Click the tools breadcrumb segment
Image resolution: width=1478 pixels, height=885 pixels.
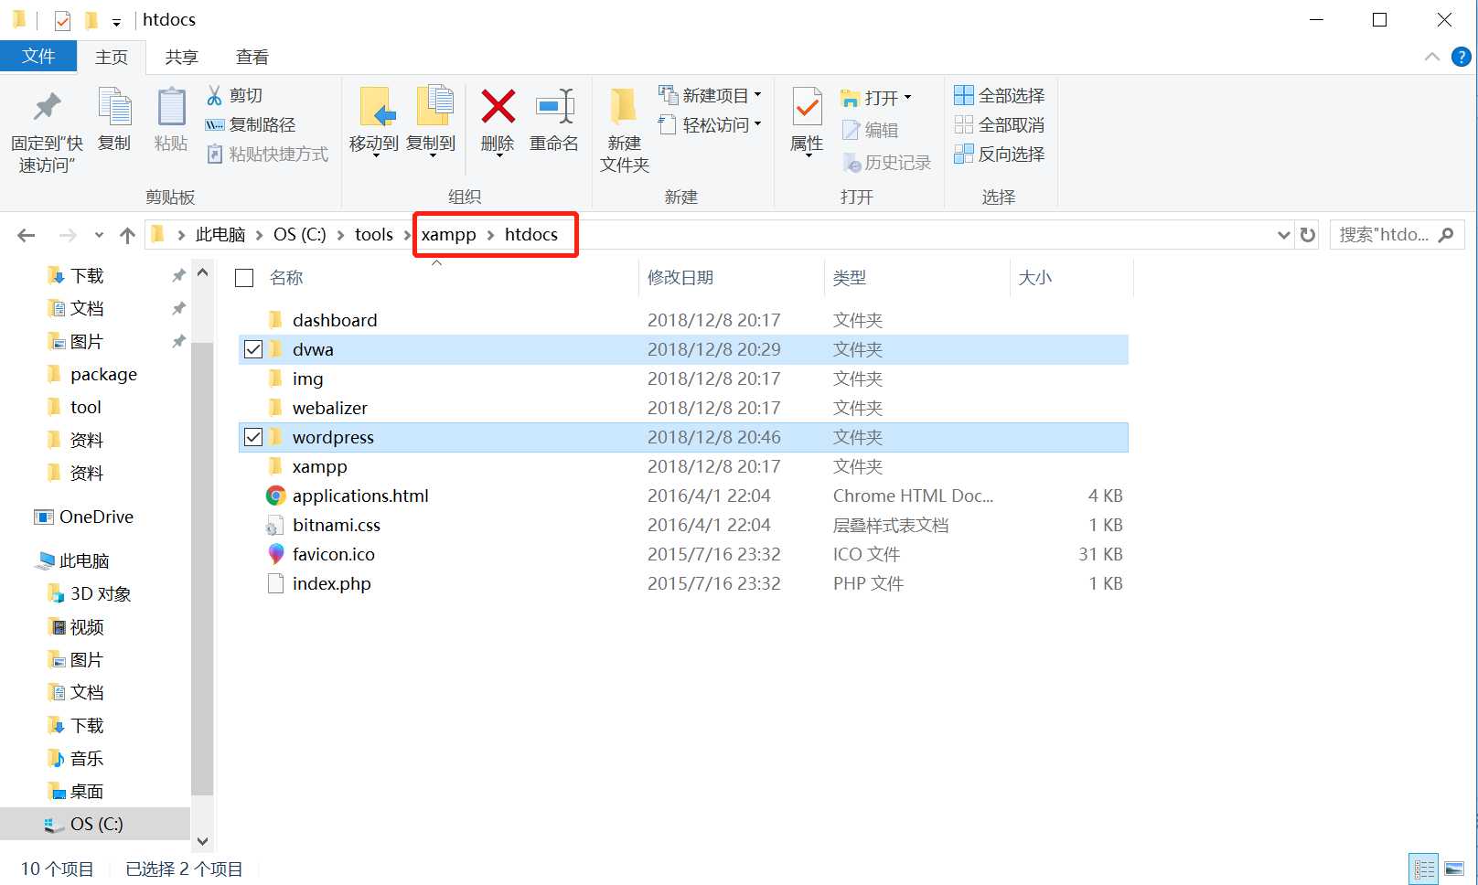pos(373,235)
